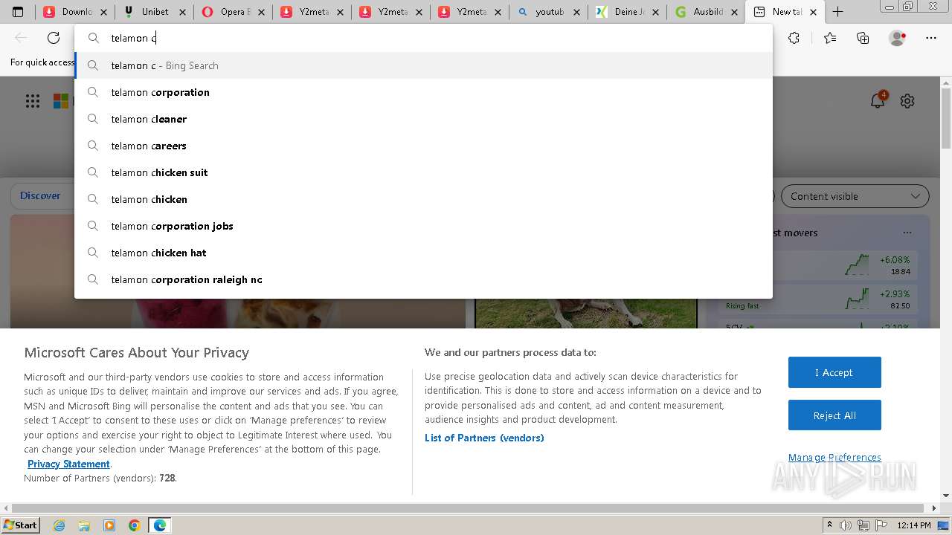Open File Explorer from taskbar
Image resolution: width=952 pixels, height=535 pixels.
point(84,525)
